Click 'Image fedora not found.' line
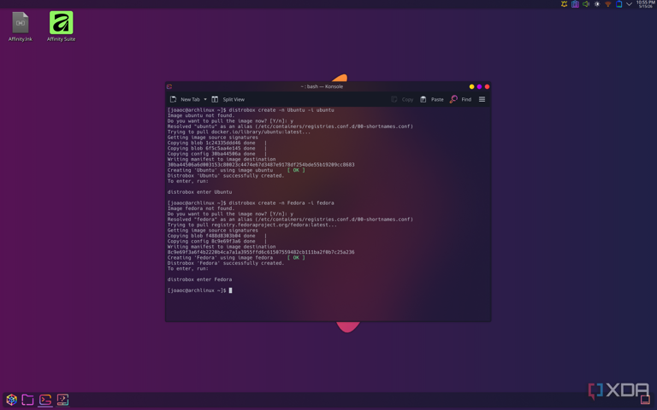 (200, 208)
